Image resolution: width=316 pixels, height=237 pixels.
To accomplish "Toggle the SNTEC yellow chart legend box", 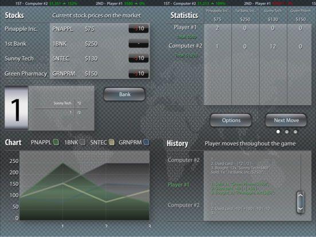I will [112, 143].
